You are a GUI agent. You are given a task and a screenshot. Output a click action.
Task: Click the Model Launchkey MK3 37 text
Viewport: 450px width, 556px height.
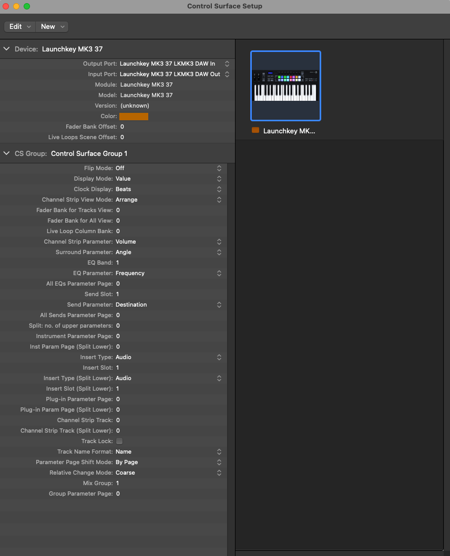tap(146, 95)
